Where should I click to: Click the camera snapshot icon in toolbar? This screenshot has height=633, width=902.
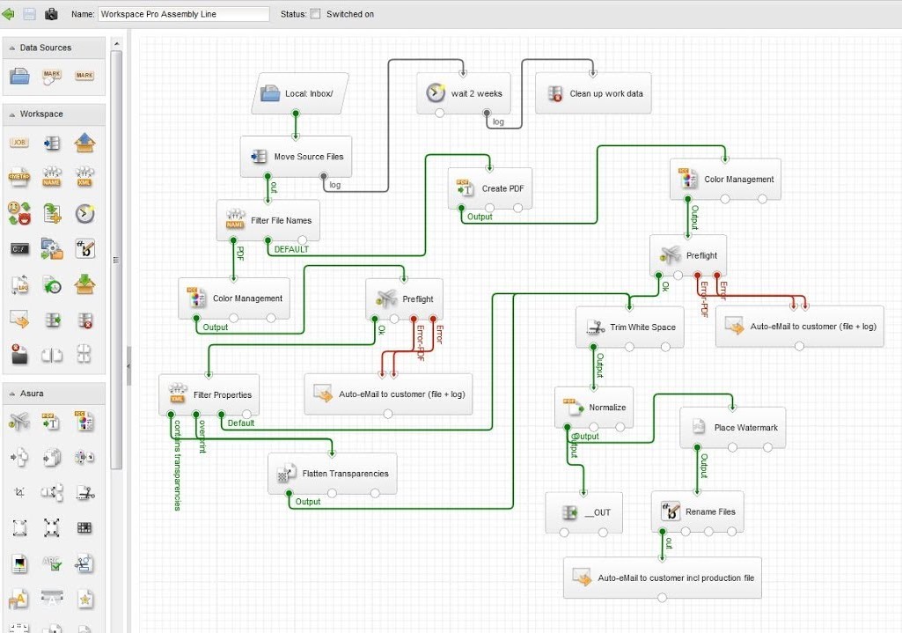[x=51, y=14]
